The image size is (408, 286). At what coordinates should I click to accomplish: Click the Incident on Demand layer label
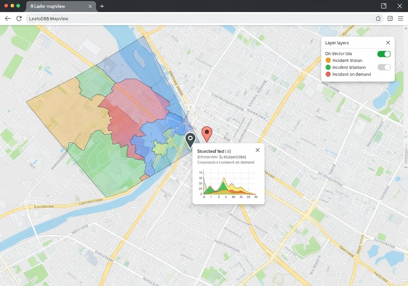coord(351,74)
